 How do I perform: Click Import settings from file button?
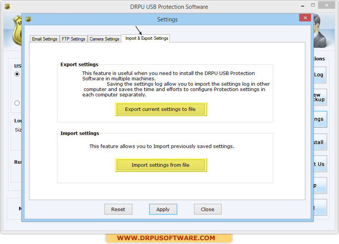[161, 165]
